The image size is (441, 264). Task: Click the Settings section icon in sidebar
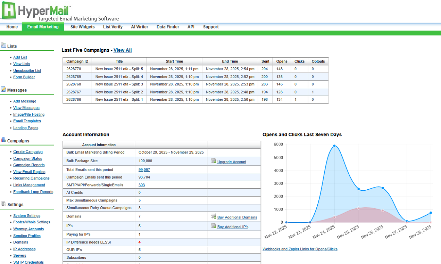(3, 204)
